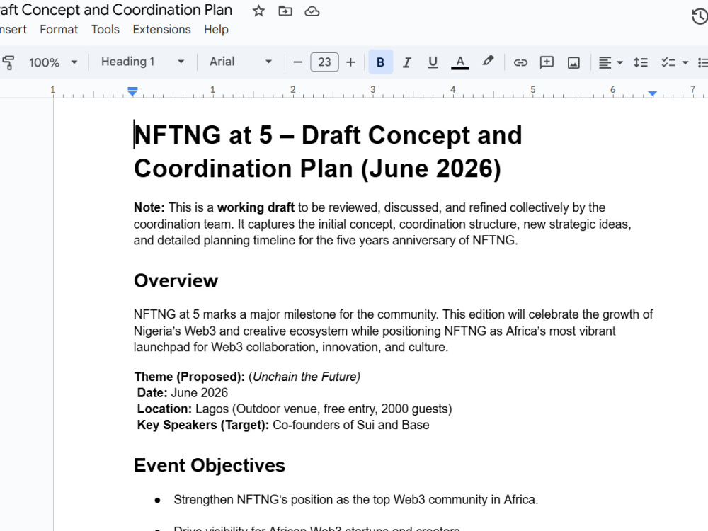
Task: Click the move to folder icon
Action: pyautogui.click(x=285, y=11)
